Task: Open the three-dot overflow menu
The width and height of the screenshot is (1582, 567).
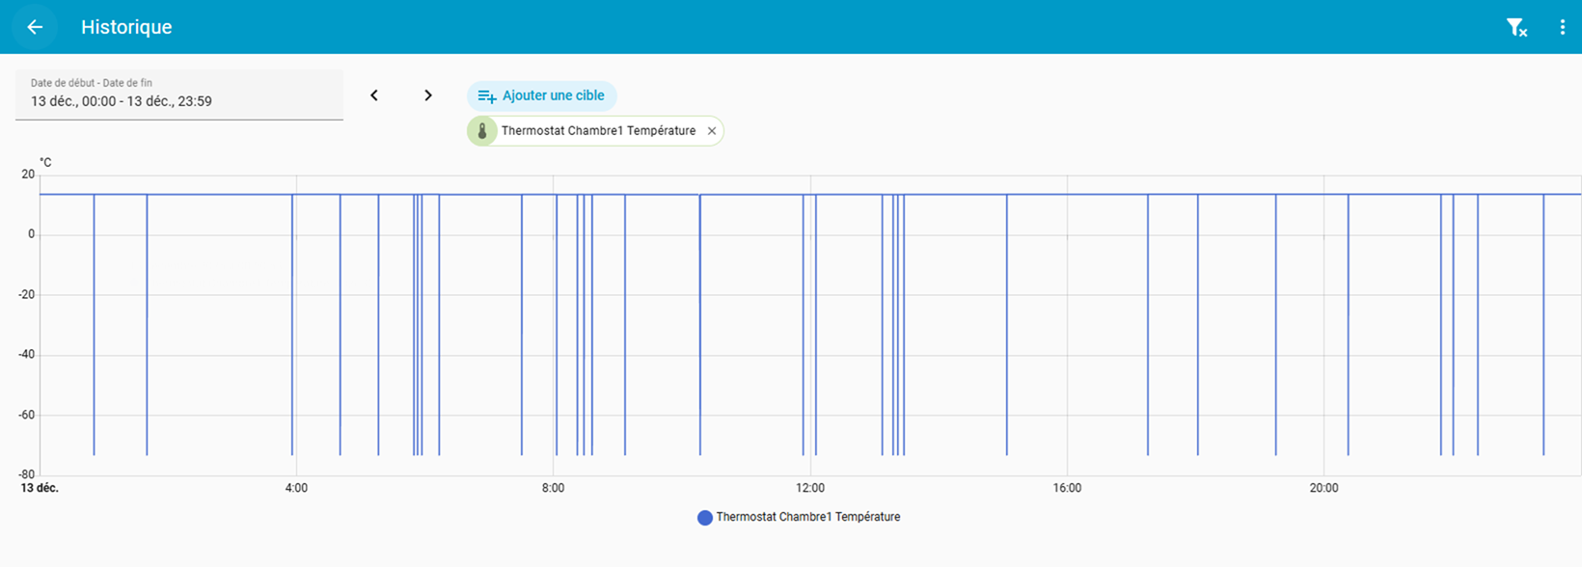Action: (1562, 28)
